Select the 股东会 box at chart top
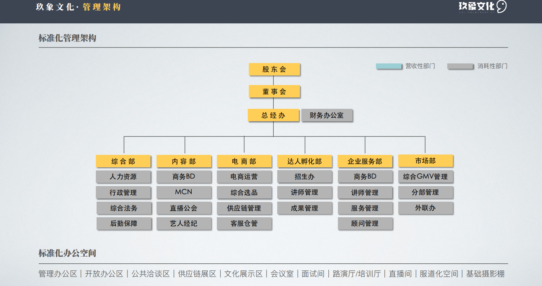The height and width of the screenshot is (286, 542). [274, 69]
